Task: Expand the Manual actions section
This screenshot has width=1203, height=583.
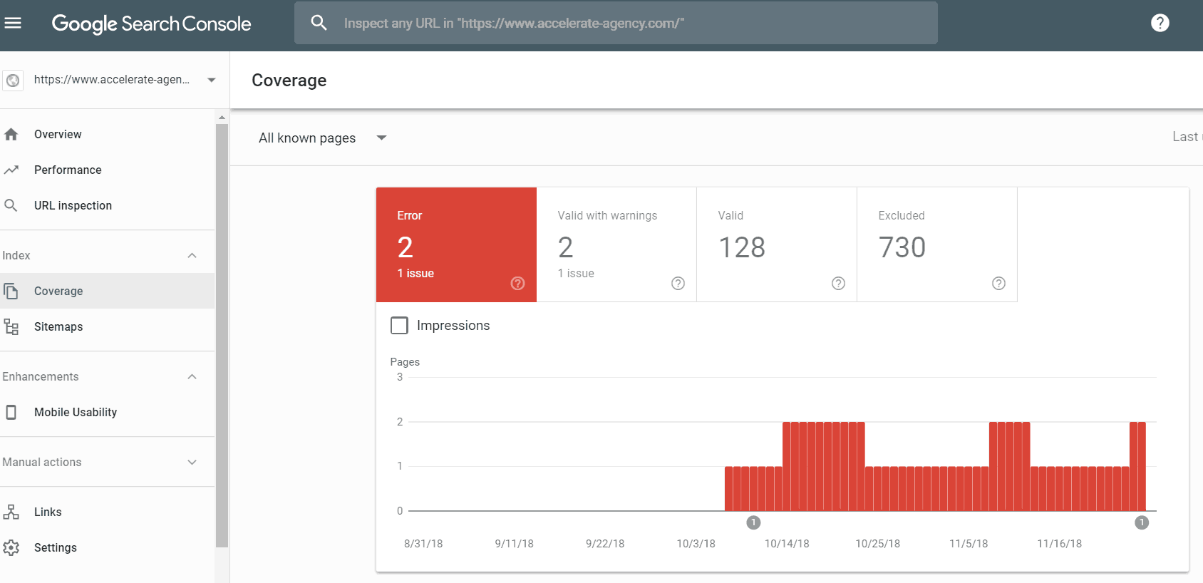Action: point(192,462)
